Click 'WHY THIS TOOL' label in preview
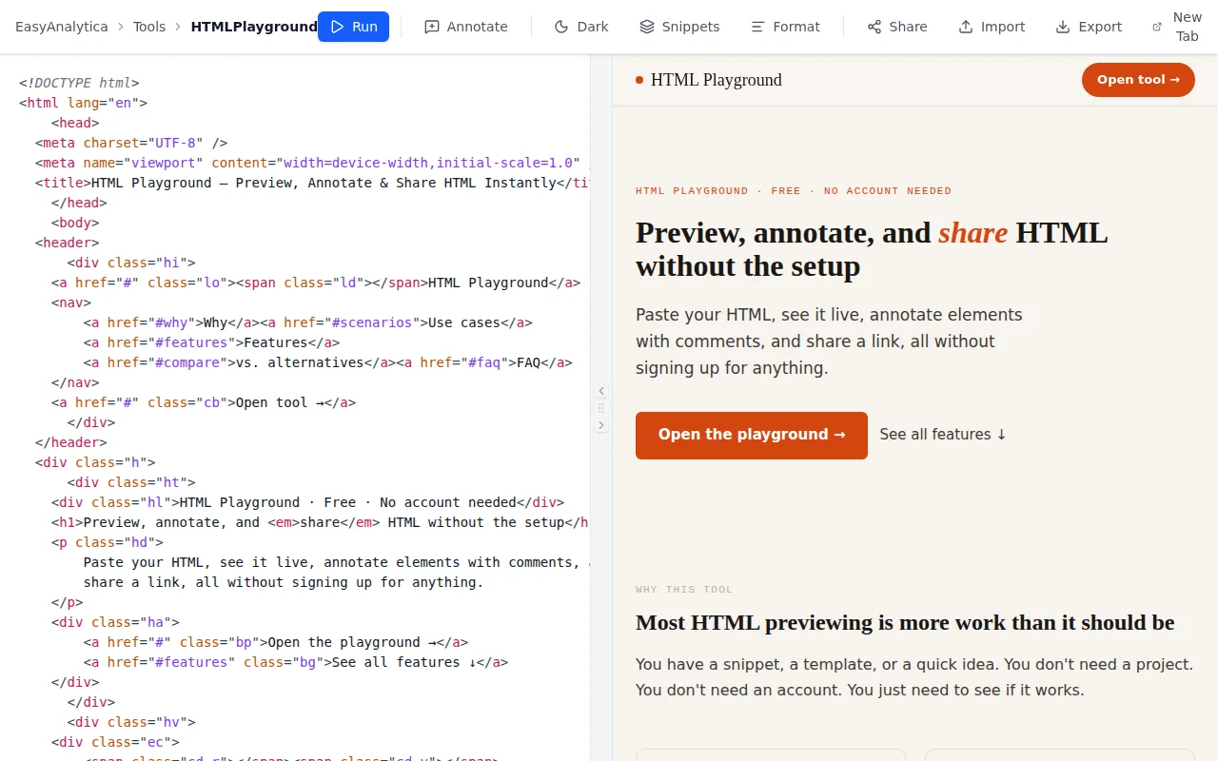The image size is (1218, 761). [684, 590]
